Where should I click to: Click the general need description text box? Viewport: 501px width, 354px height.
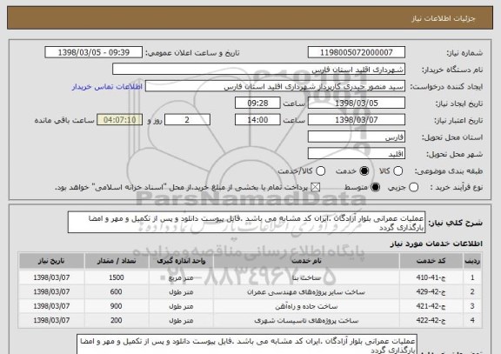(x=246, y=223)
